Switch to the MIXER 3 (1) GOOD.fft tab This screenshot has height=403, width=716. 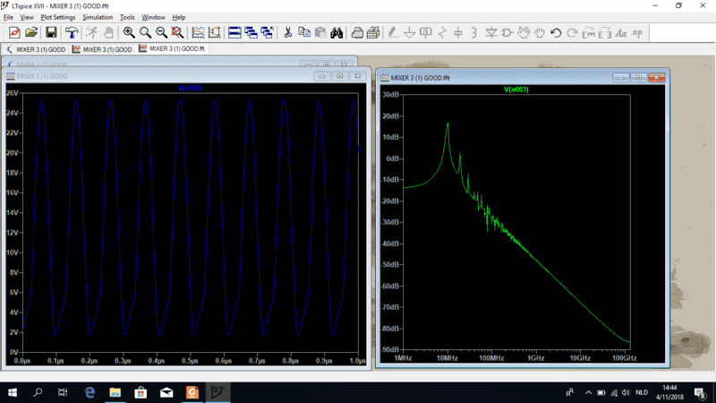[172, 48]
